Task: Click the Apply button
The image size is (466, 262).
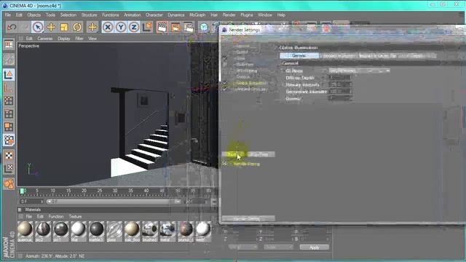Action: coord(314,247)
